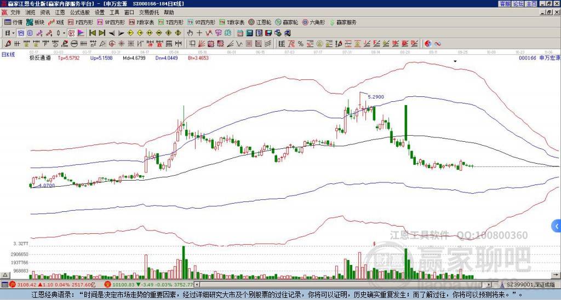Click the 极反通道 indicator label
The height and width of the screenshot is (300, 561).
pos(40,58)
